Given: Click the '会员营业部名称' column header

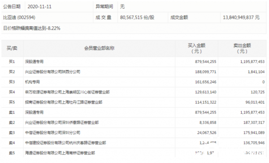Looking at the screenshot, I should 99,48.
